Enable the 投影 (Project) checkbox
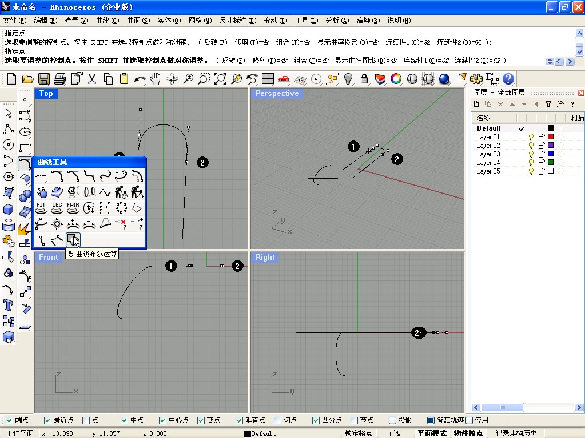This screenshot has width=585, height=438. [x=393, y=420]
